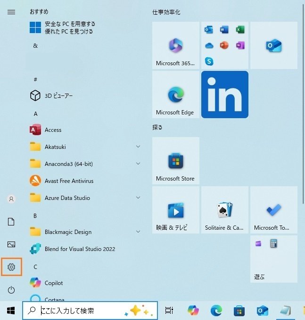Open the Microsoft To Do tile
Screen dimensions: 305x320
[274, 210]
